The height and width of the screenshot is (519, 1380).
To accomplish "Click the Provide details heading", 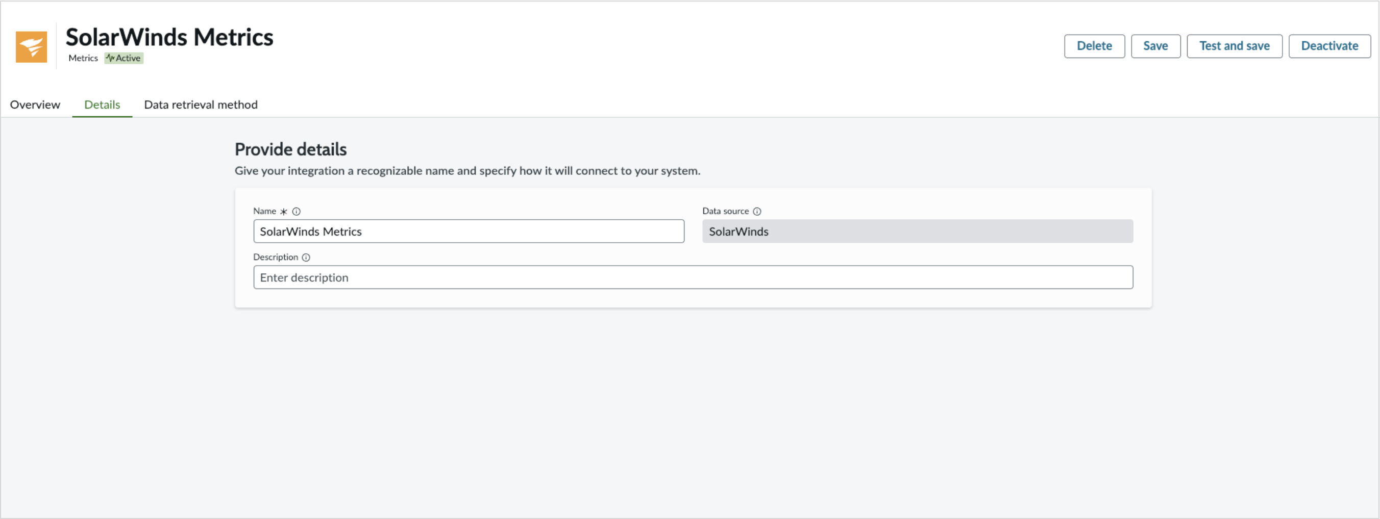I will click(x=290, y=149).
